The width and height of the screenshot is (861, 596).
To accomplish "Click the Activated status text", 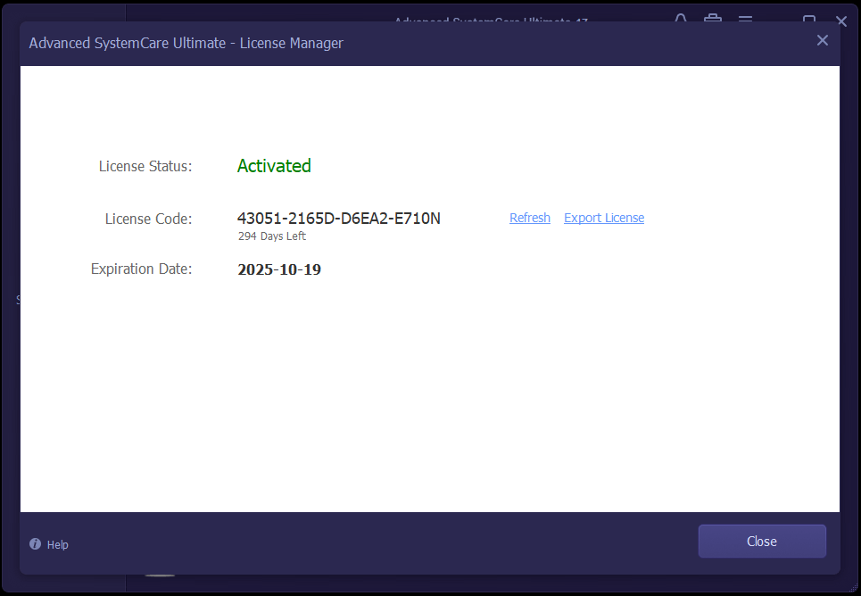I will point(274,166).
